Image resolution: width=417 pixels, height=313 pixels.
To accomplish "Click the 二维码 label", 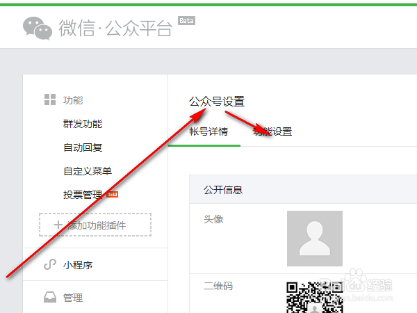I will point(218,286).
